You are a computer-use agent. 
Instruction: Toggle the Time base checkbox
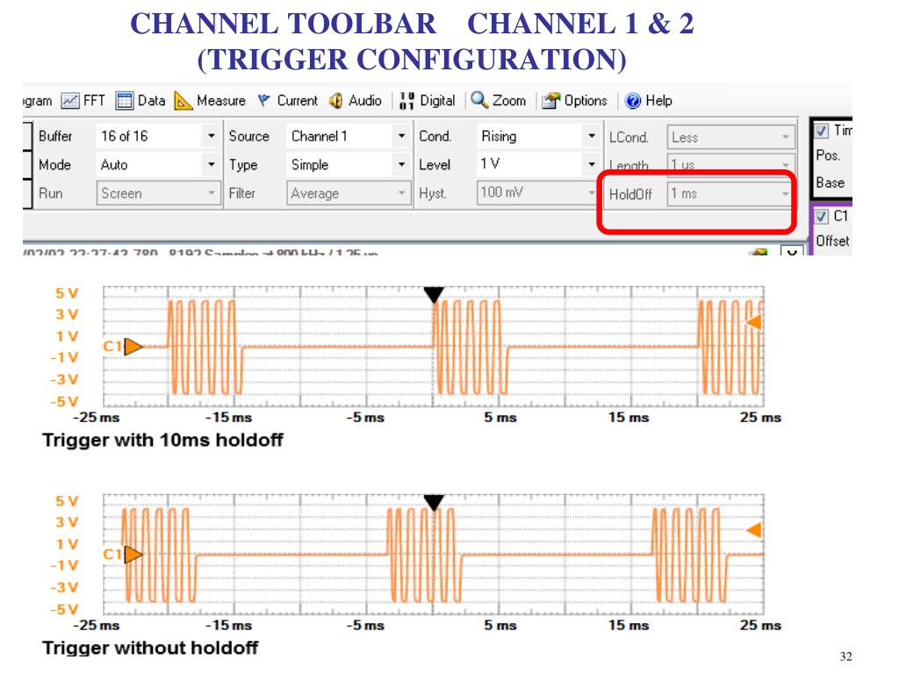(x=821, y=131)
